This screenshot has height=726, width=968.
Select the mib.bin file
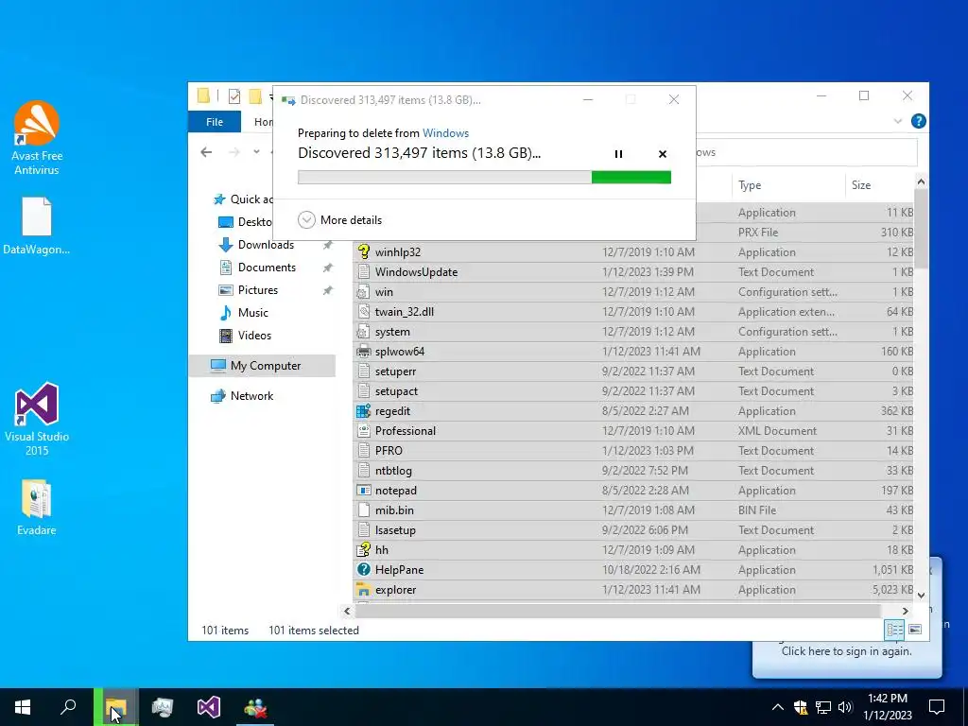(394, 510)
